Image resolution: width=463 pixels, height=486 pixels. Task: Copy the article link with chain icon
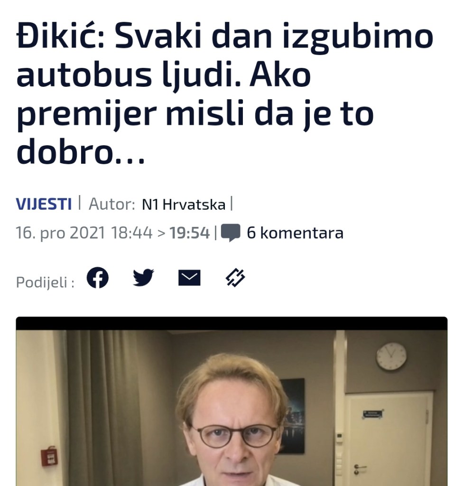pos(235,277)
